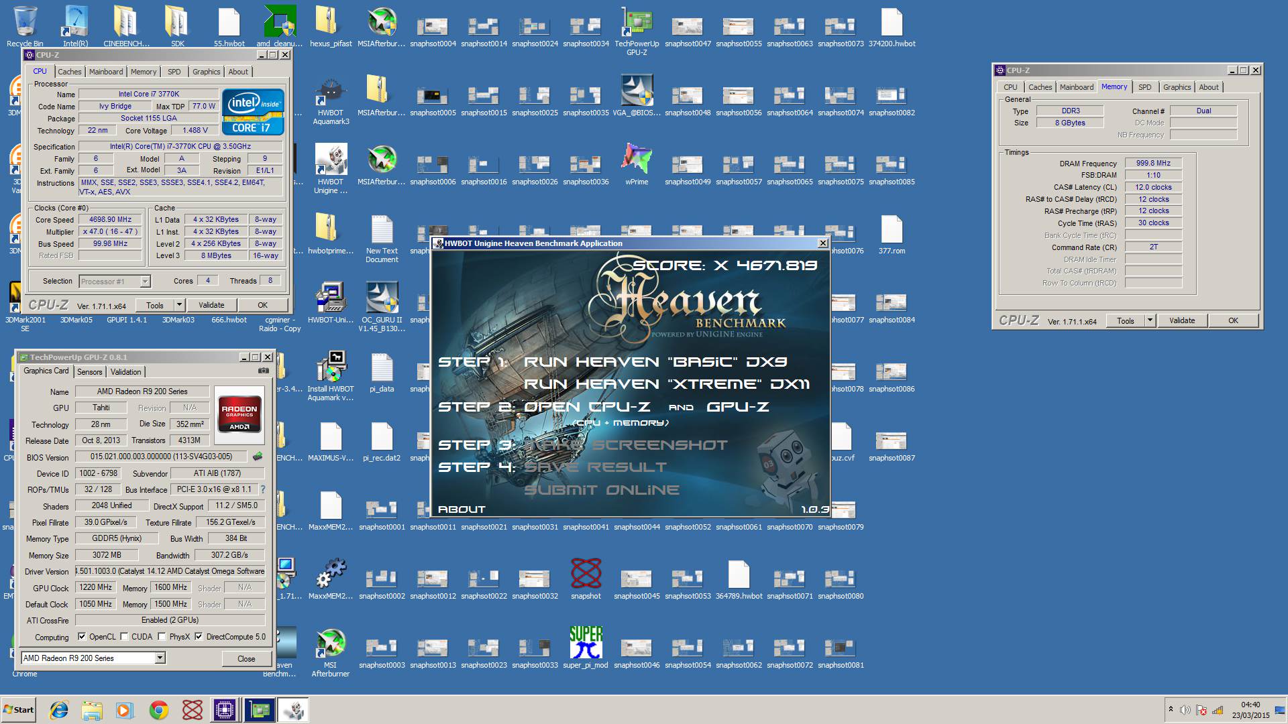
Task: Click the GPU-Z BIOS save chip icon
Action: (x=258, y=457)
